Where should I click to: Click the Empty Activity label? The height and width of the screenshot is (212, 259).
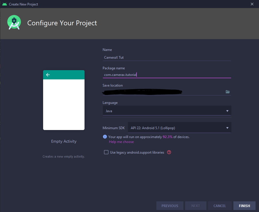tap(64, 142)
